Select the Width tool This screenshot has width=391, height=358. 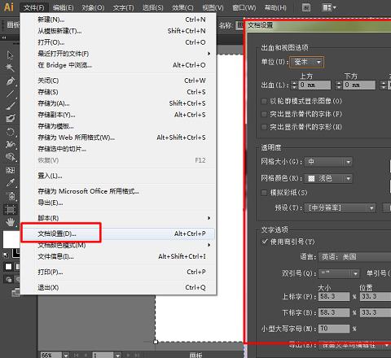click(x=10, y=144)
